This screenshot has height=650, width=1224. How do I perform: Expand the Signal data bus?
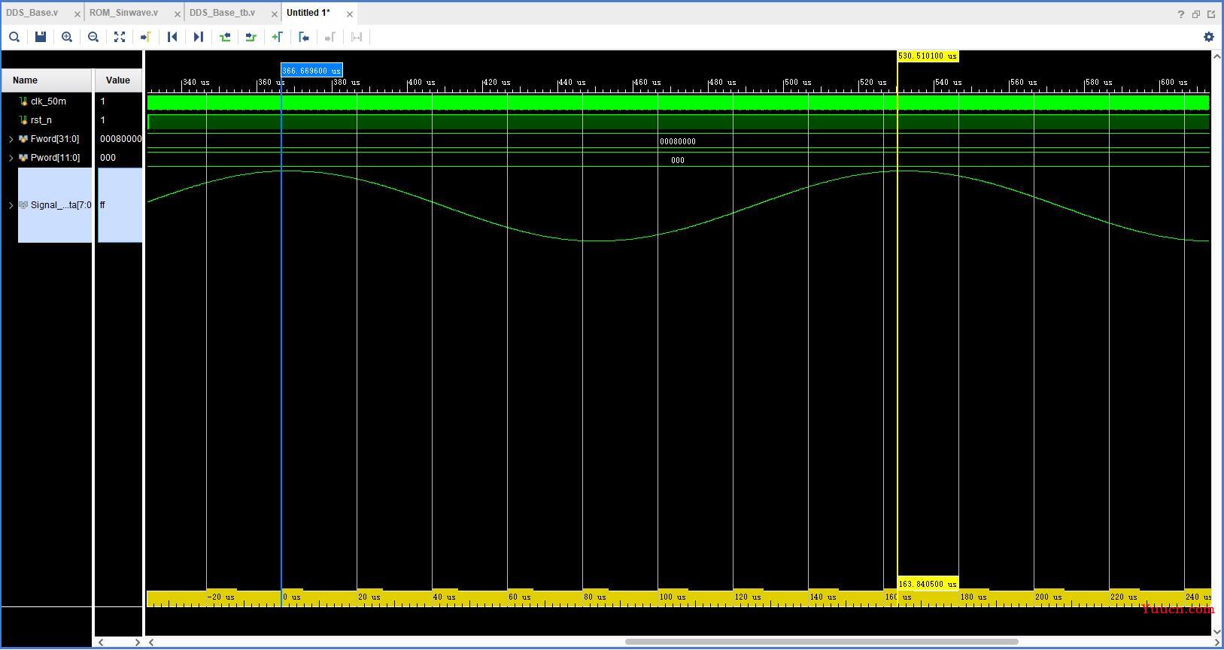pyautogui.click(x=11, y=205)
